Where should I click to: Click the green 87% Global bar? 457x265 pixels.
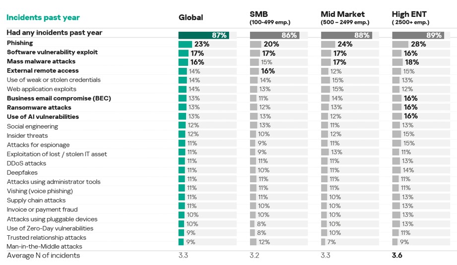pyautogui.click(x=204, y=35)
